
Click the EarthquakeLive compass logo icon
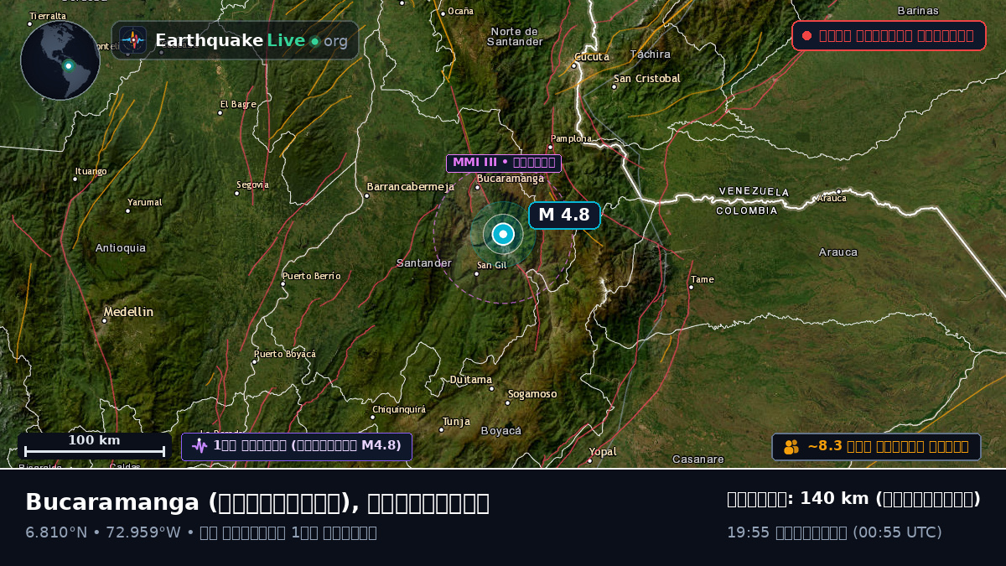point(133,40)
